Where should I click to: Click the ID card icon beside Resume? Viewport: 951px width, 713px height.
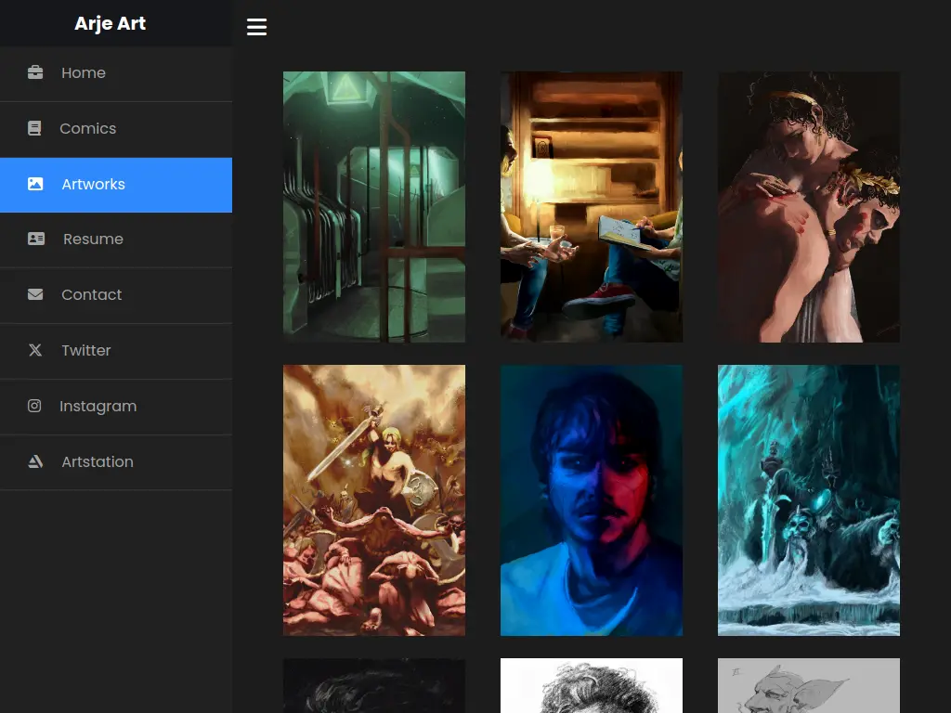(x=36, y=239)
